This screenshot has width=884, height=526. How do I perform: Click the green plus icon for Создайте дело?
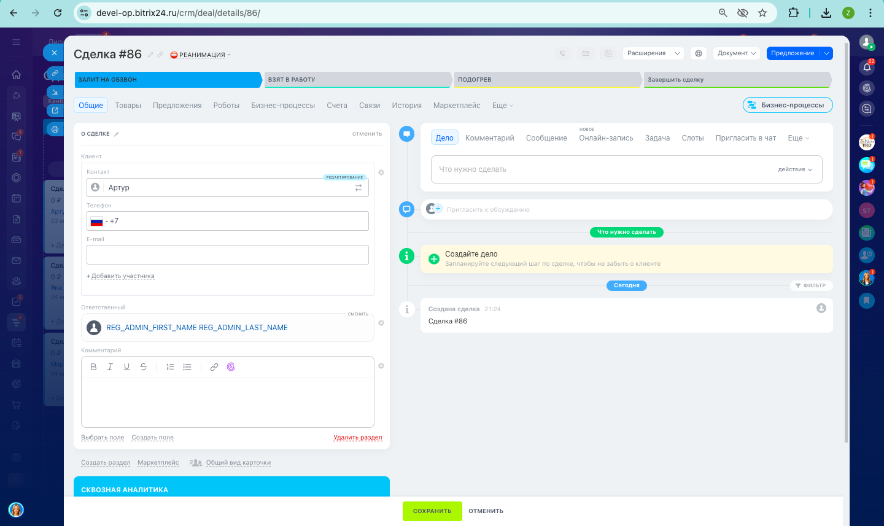(434, 259)
